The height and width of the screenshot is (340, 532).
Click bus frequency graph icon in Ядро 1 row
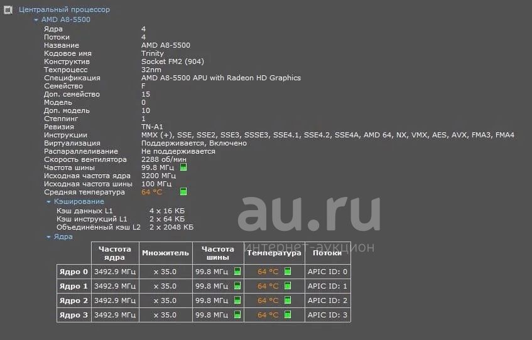click(x=237, y=286)
